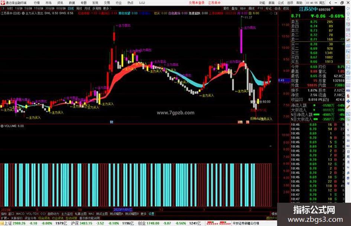
Task: Open the 综合资讯 tab
Action: (x=44, y=218)
